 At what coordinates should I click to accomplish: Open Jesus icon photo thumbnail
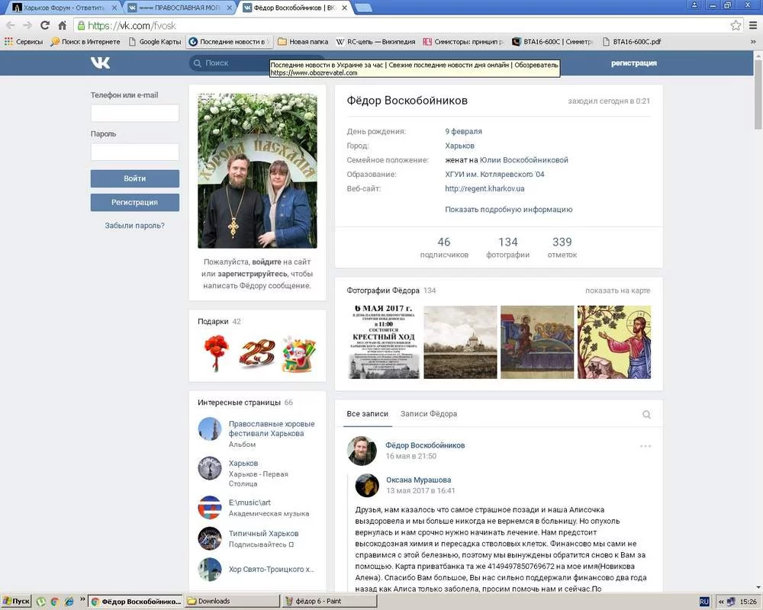[x=614, y=342]
